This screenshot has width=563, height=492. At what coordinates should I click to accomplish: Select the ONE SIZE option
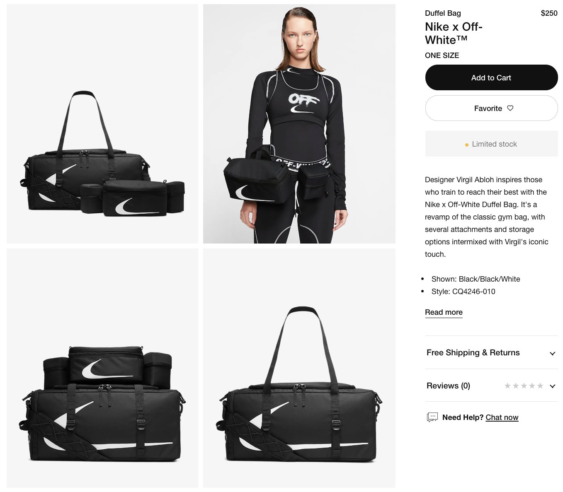(x=442, y=55)
